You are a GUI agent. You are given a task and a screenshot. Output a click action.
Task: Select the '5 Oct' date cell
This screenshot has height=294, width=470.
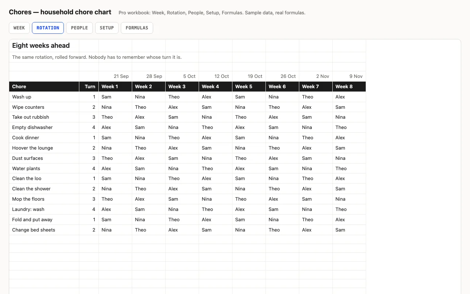click(182, 76)
